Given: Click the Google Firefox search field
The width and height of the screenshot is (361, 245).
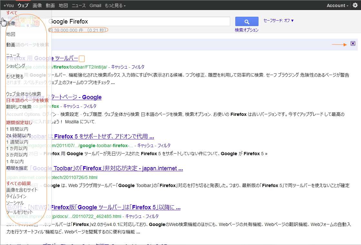Looking at the screenshot, I should (x=139, y=21).
